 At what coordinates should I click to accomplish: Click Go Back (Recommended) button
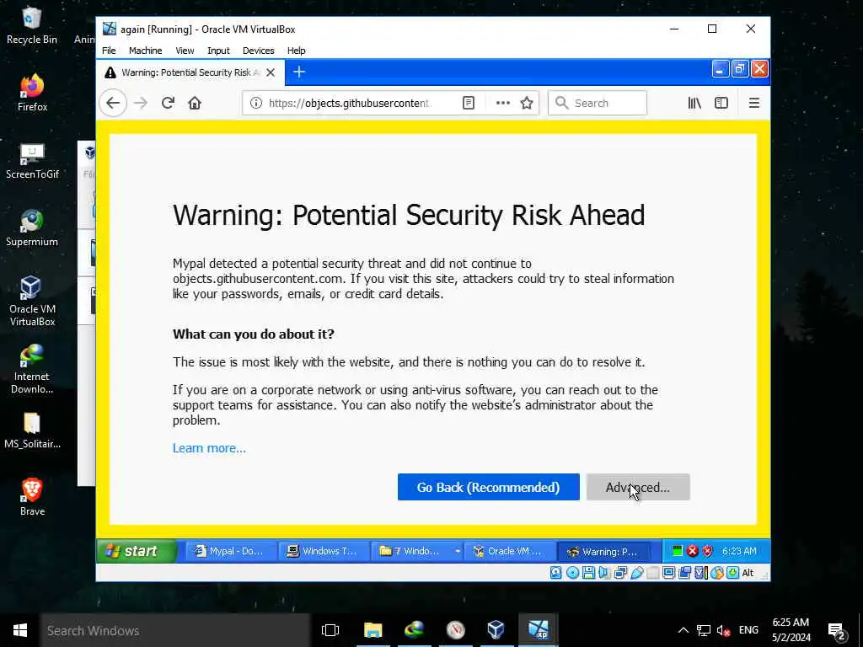coord(488,487)
